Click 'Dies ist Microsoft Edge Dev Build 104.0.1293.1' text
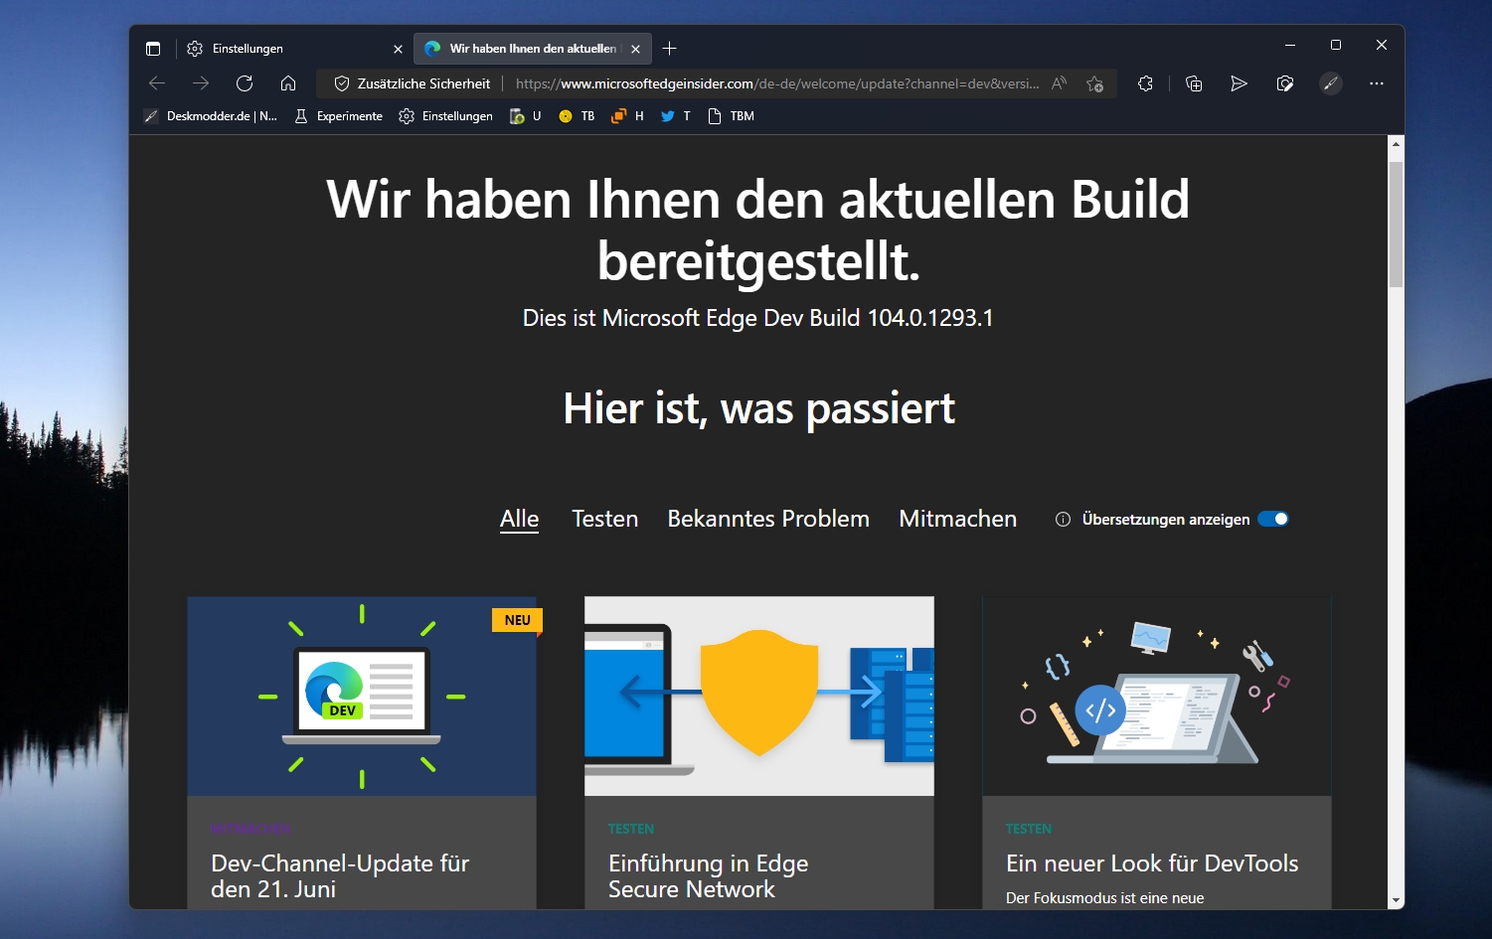Viewport: 1492px width, 939px height. click(758, 318)
